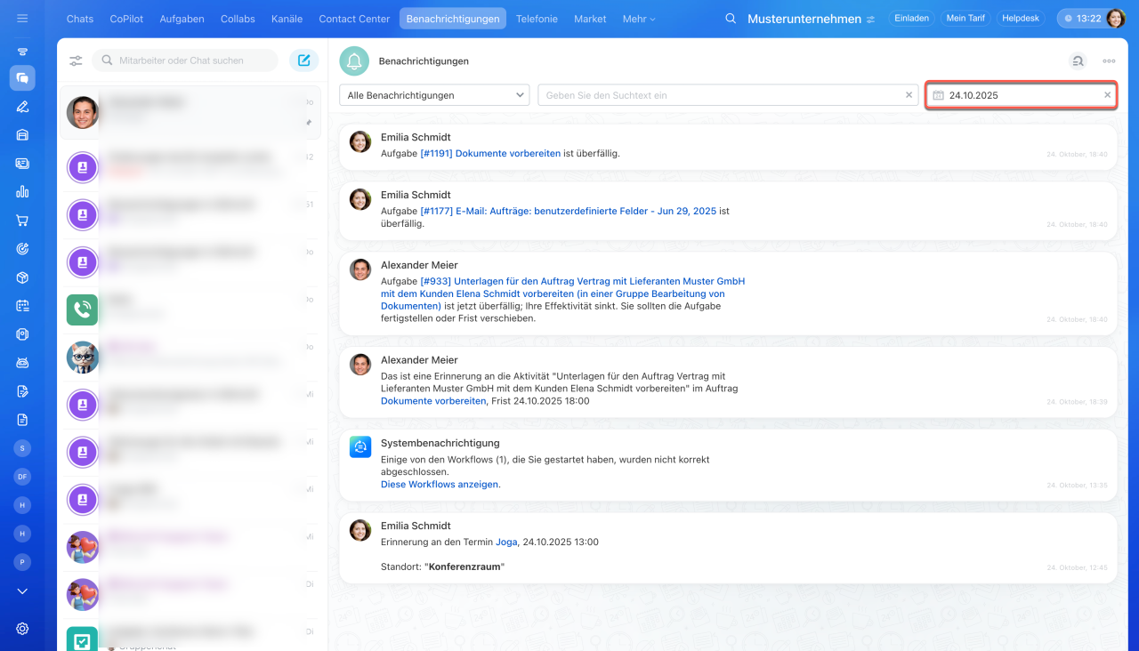This screenshot has height=651, width=1139.
Task: Click the notification search text field
Action: [721, 95]
